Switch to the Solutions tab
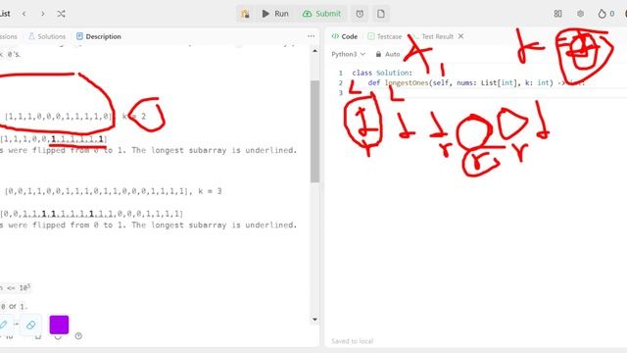This screenshot has height=353, width=627. click(x=47, y=36)
